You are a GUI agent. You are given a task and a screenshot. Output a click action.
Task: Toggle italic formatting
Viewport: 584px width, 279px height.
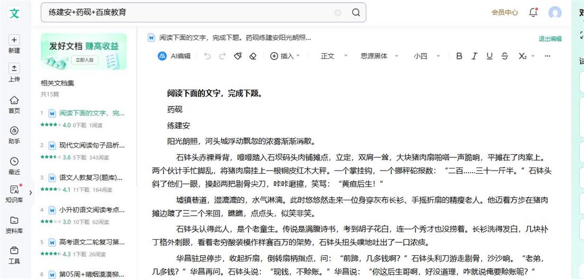pos(474,56)
